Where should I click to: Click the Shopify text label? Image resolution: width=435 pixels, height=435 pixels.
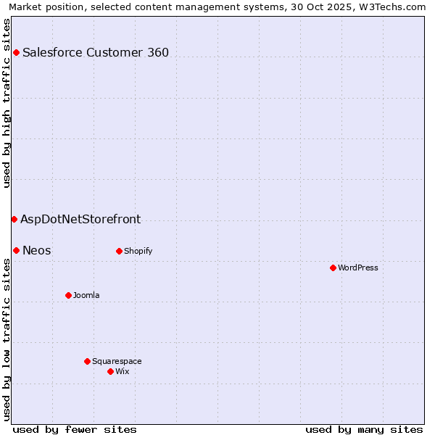pos(138,251)
